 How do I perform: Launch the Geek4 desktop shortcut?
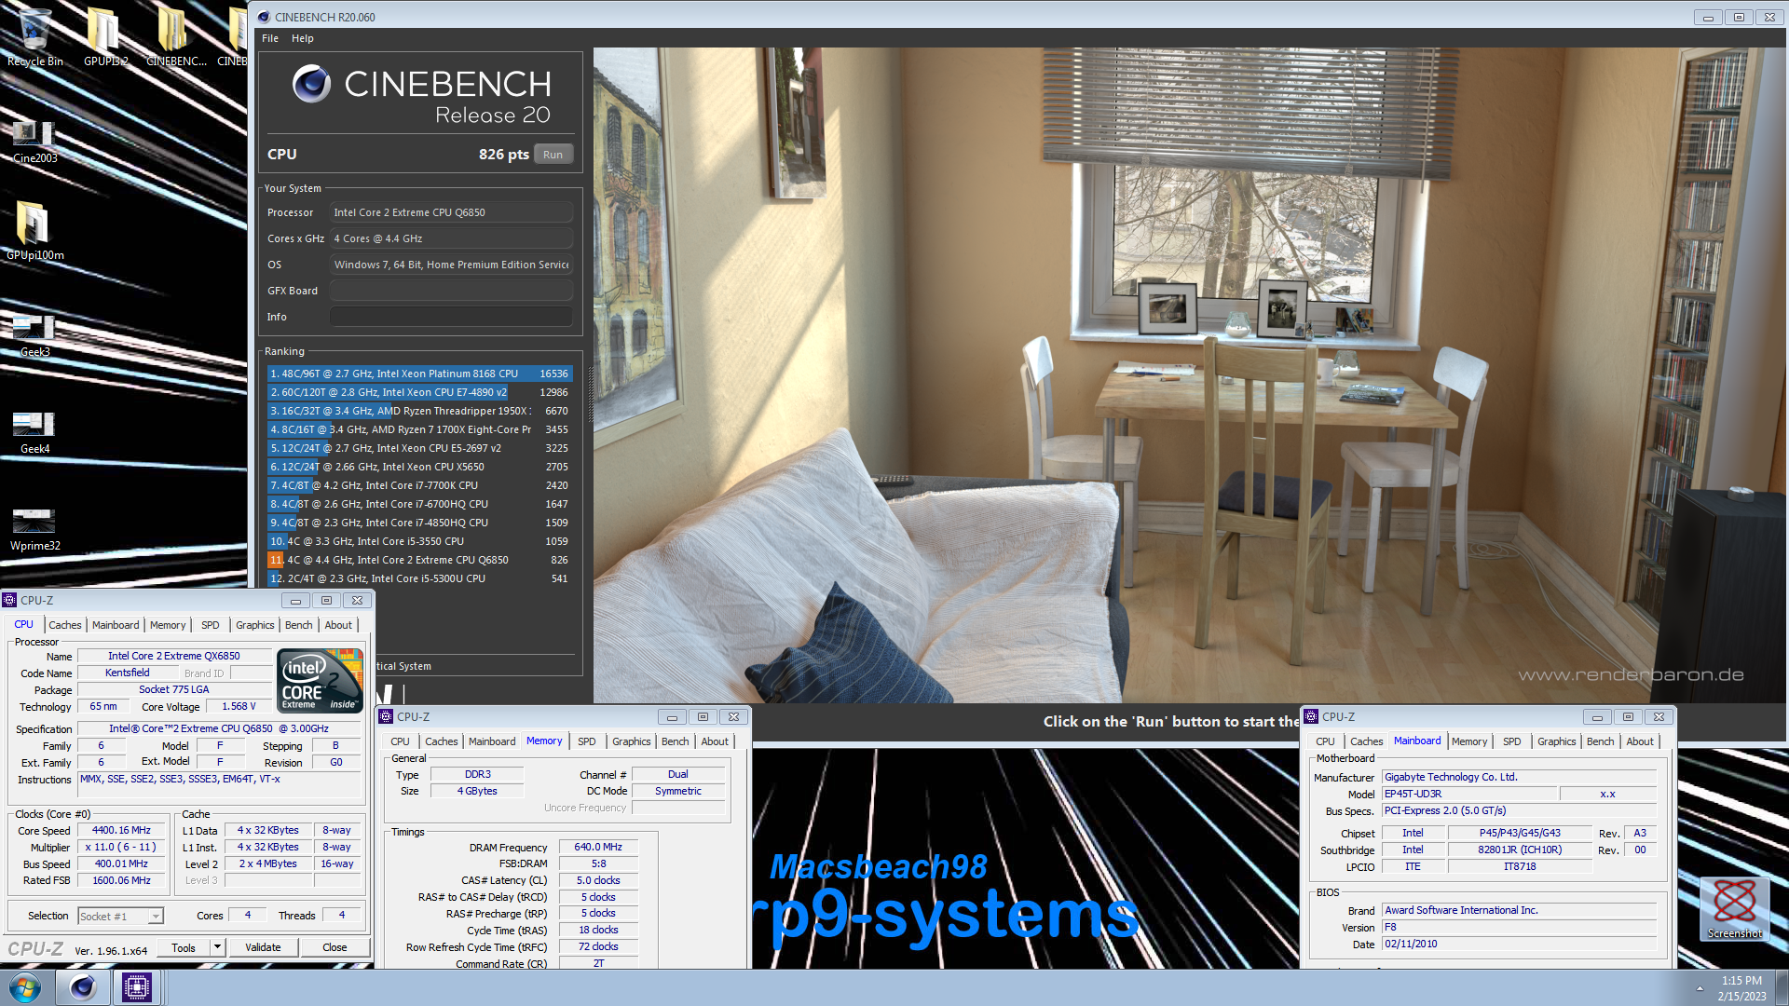pos(34,432)
